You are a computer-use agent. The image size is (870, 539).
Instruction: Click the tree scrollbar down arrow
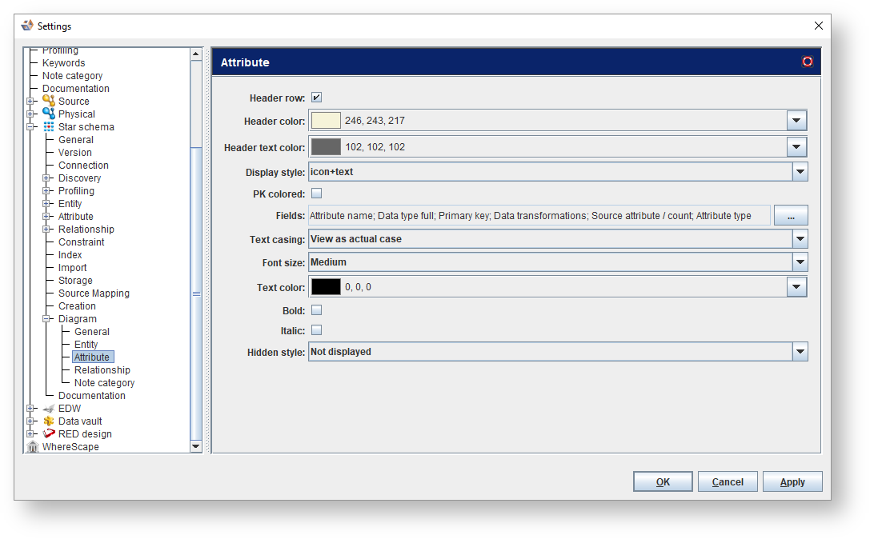(196, 446)
